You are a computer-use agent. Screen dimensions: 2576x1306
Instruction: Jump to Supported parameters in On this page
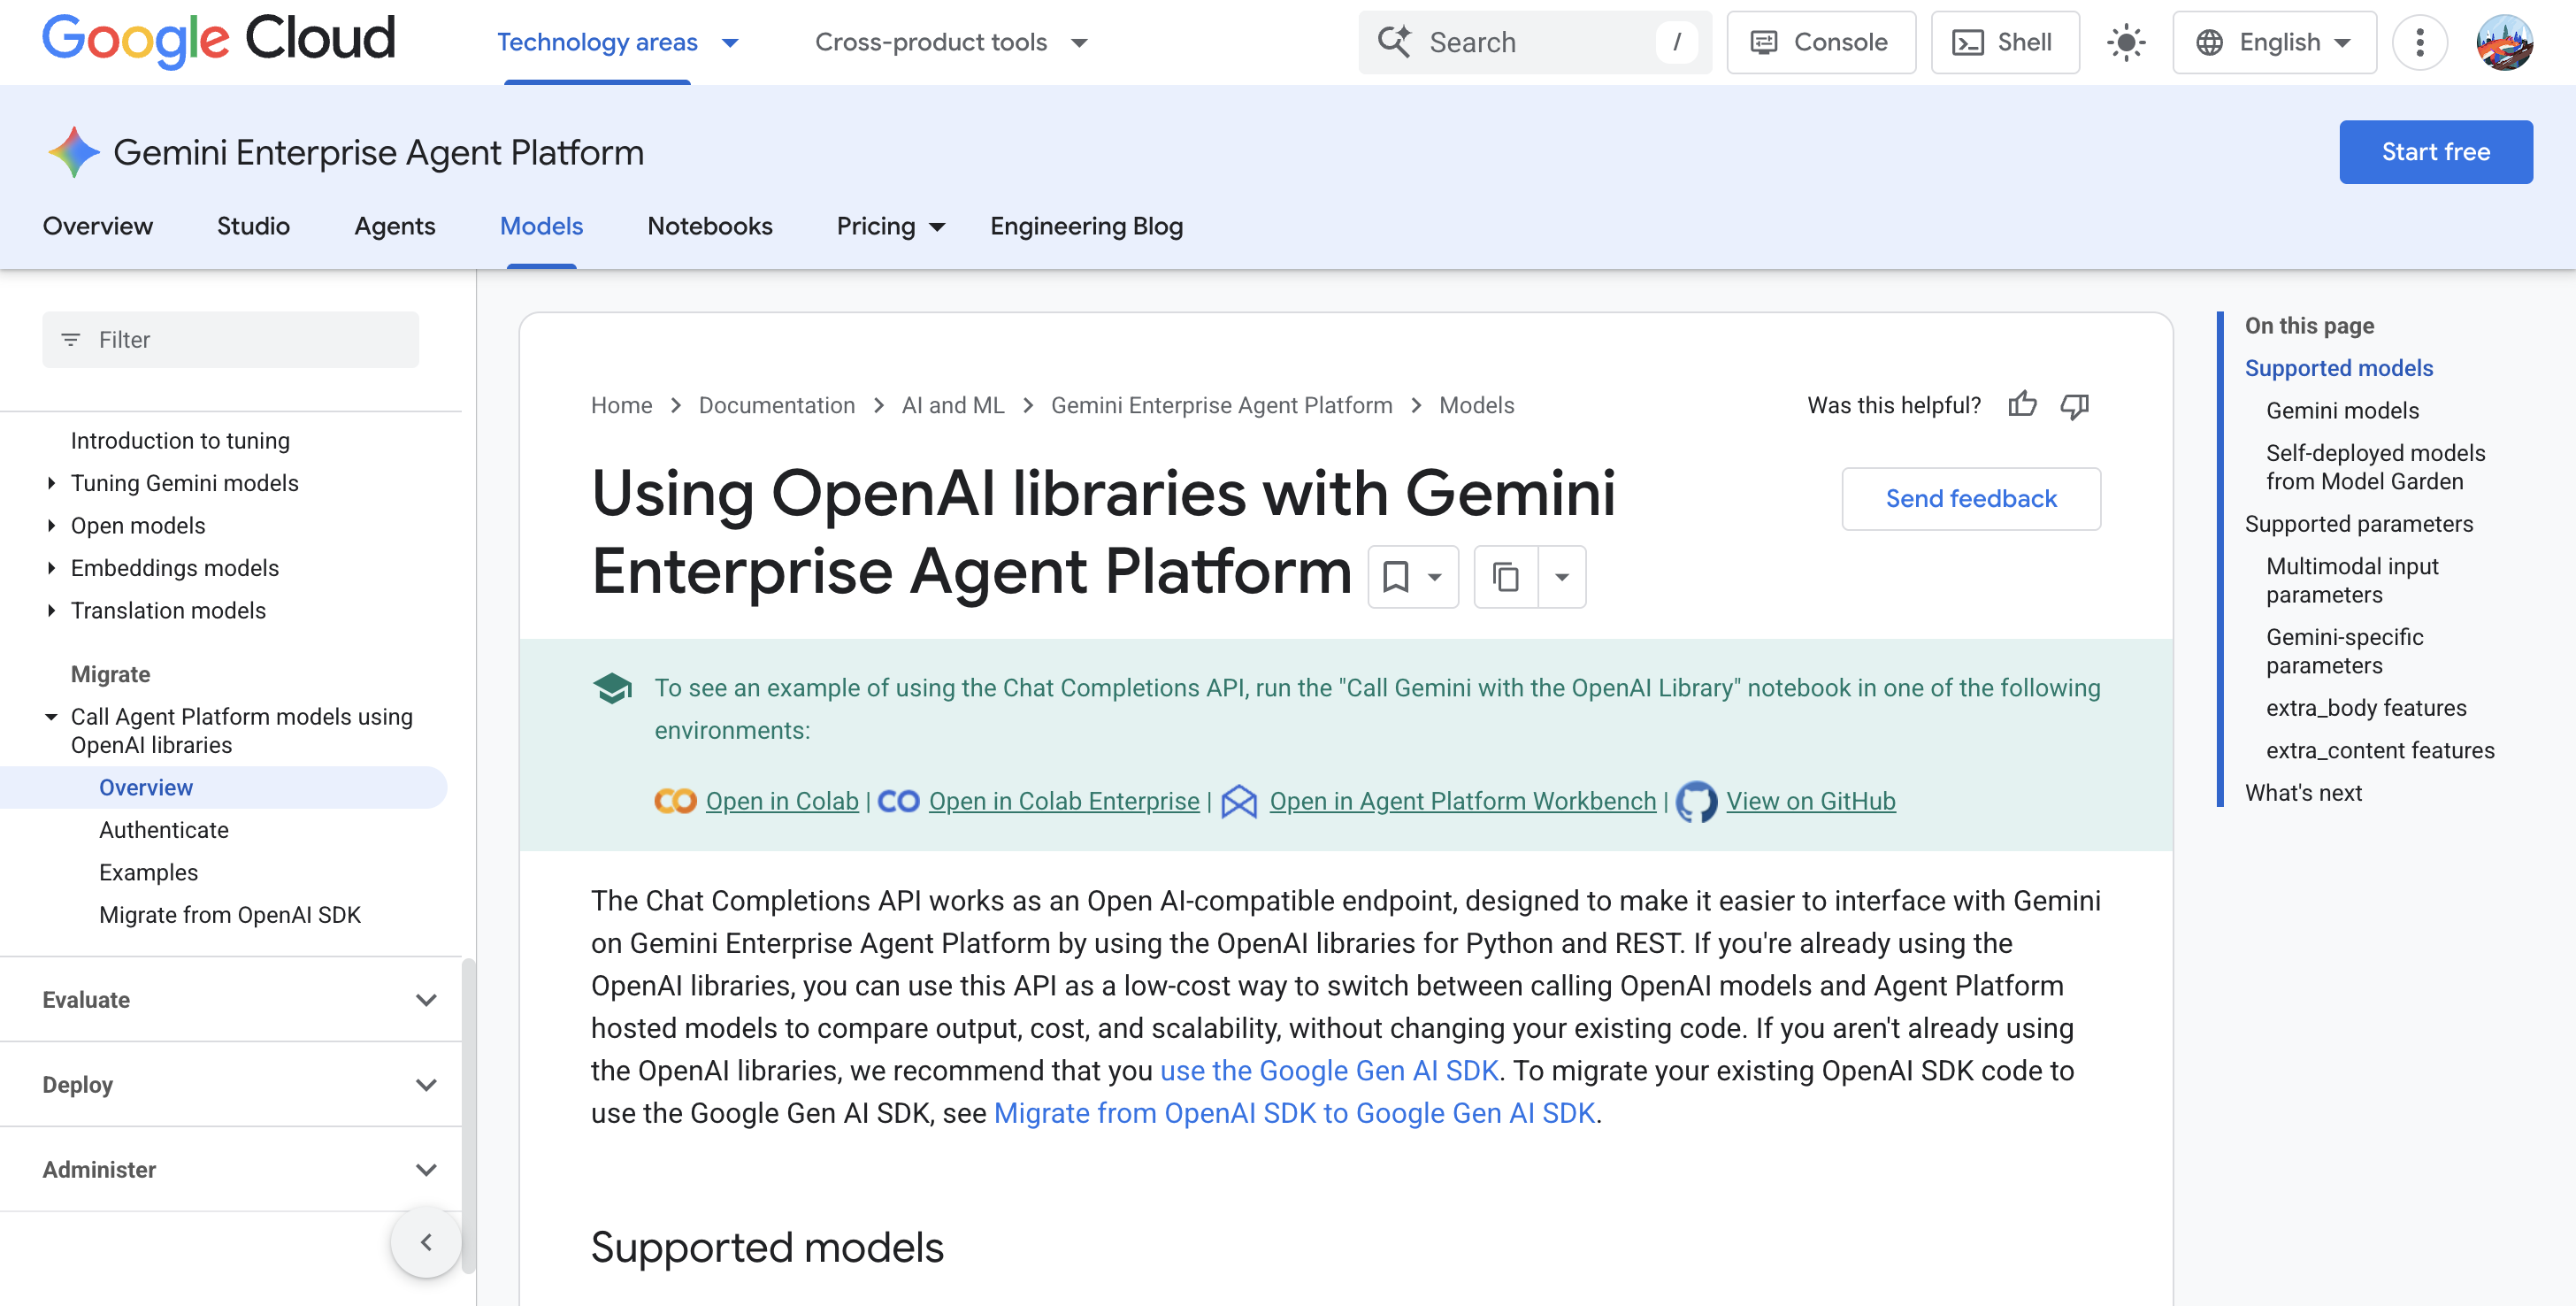[x=2358, y=524]
